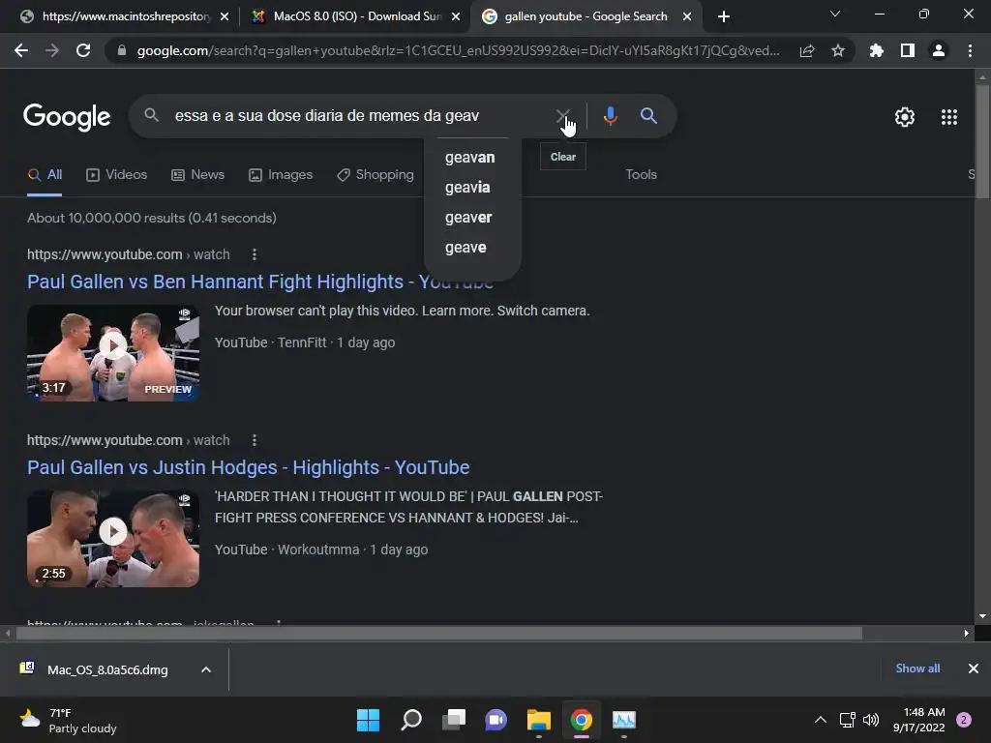Screen dimensions: 991x743
Task: Open volume control in system tray
Action: [x=871, y=720]
